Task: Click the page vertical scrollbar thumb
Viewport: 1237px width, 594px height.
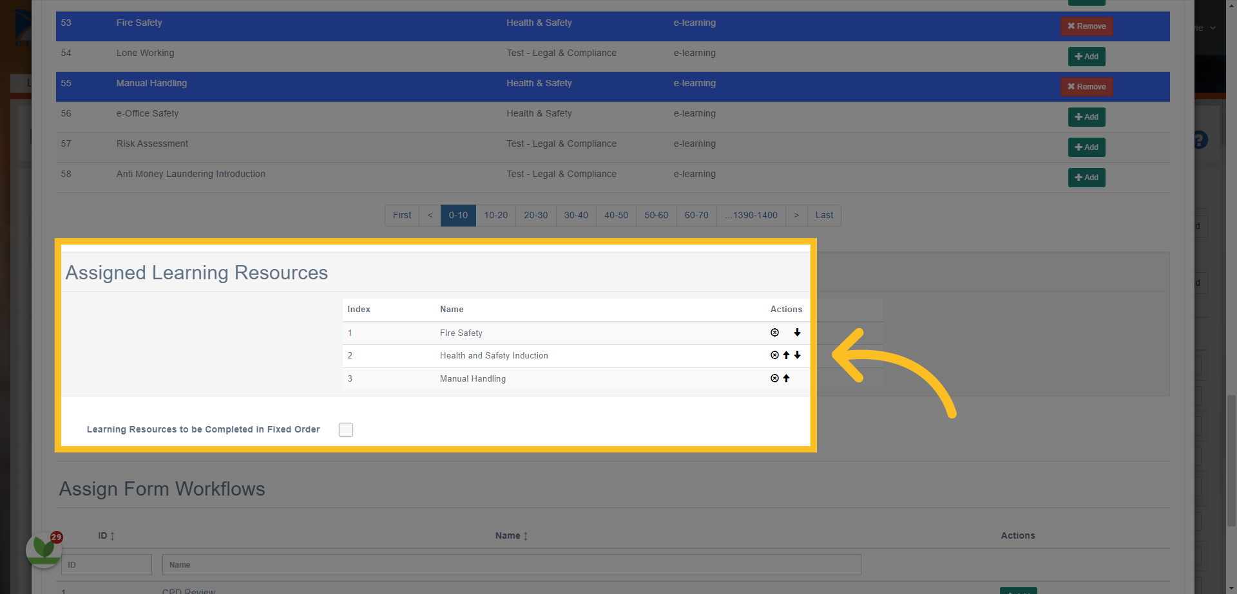Action: [1231, 461]
